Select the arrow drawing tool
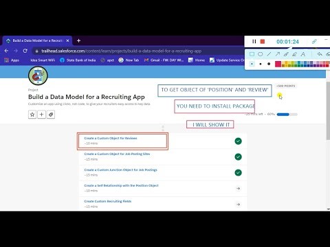Screen dimensions: 330x247 [278, 54]
